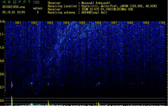Click the 1659 time marker
This screenshot has height=106, width=168.
(146, 23)
